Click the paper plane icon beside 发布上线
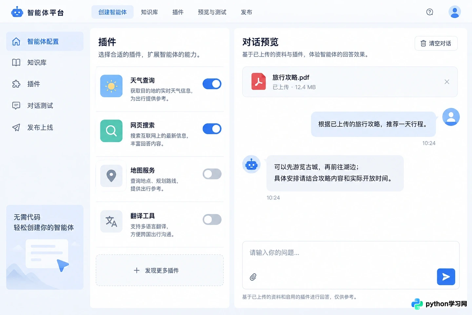This screenshot has width=472, height=315. point(16,127)
